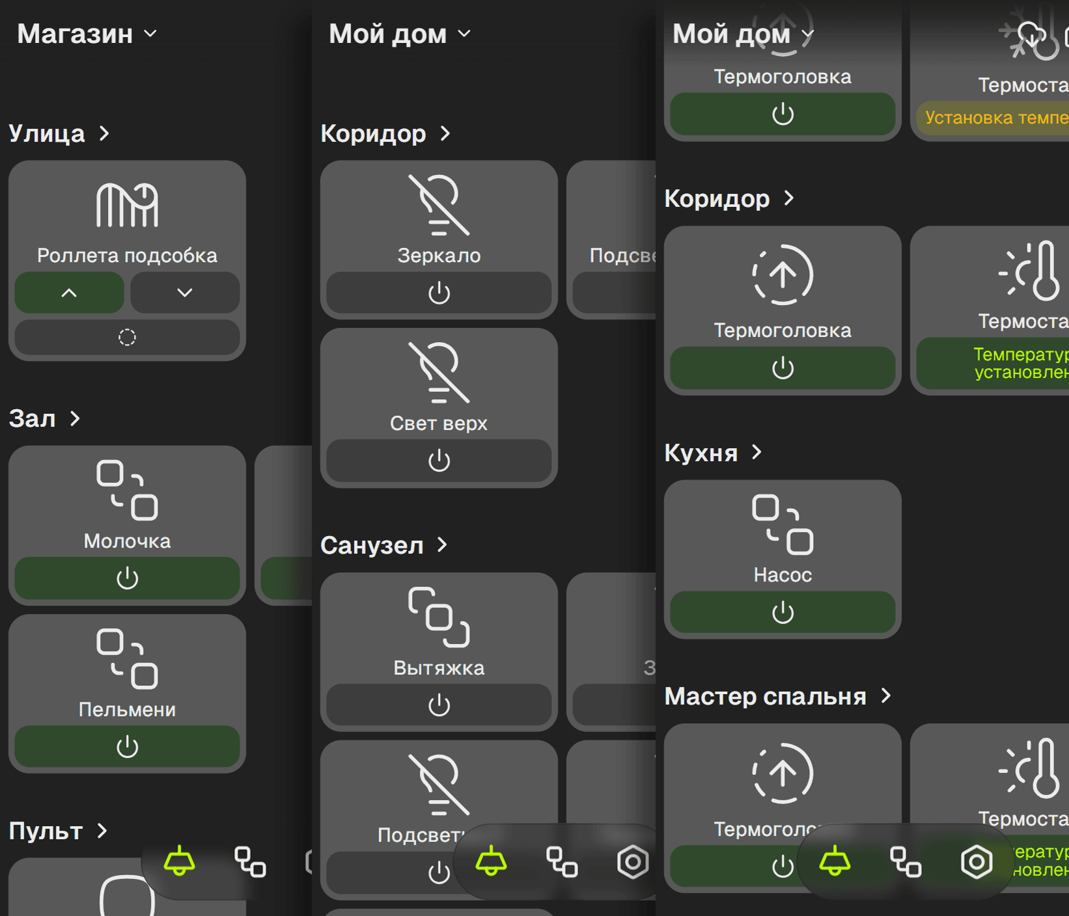Open the Магазин home selector dropdown
The width and height of the screenshot is (1069, 916).
[87, 34]
